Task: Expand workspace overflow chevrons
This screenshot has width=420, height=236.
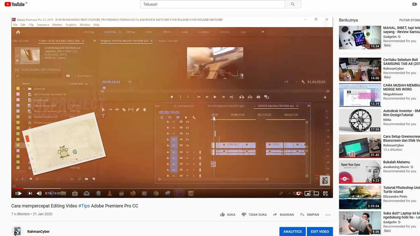Action: pos(262,32)
